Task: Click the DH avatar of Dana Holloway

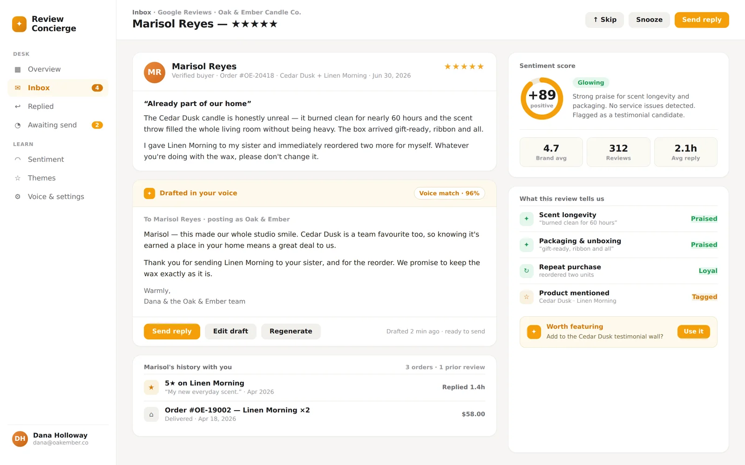Action: (20, 438)
